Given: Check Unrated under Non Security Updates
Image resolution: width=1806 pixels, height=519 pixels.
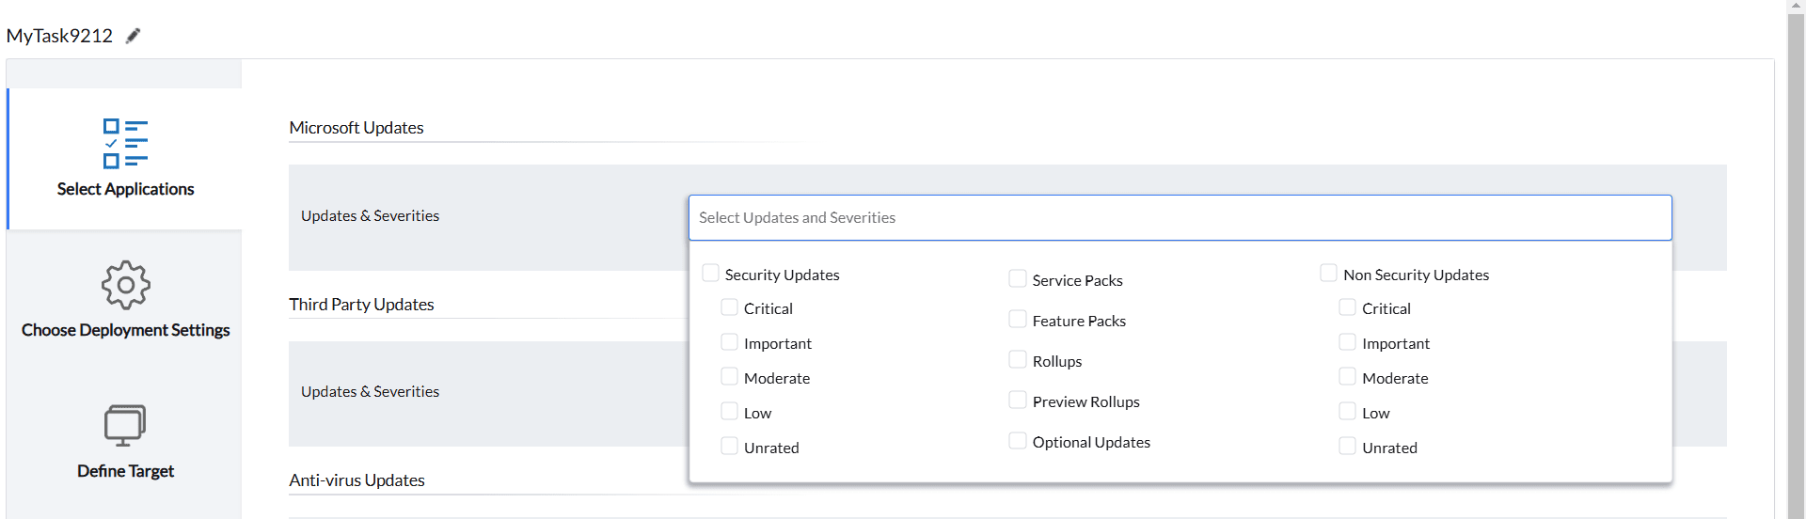Looking at the screenshot, I should click(1348, 447).
